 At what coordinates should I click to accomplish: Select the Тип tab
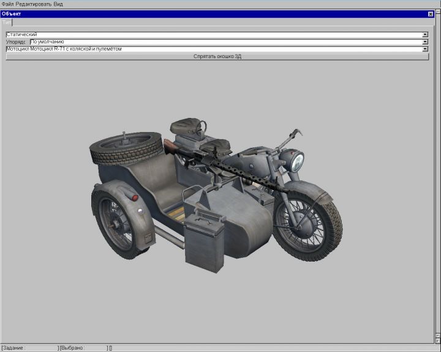click(7, 22)
